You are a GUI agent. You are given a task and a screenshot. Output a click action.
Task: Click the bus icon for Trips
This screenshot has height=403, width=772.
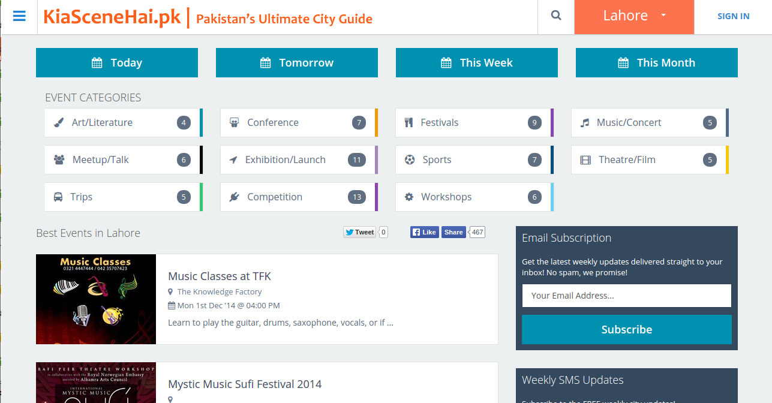tap(58, 197)
